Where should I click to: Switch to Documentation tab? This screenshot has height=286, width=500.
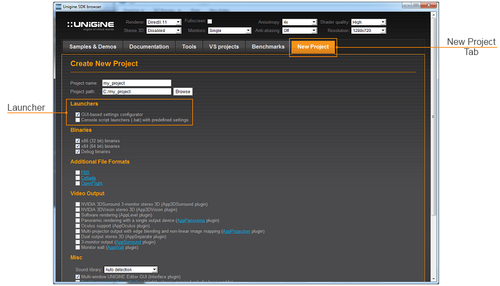click(149, 47)
